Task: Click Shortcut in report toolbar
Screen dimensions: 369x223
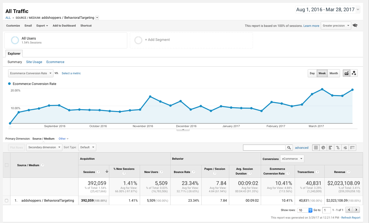Action: tap(86, 26)
